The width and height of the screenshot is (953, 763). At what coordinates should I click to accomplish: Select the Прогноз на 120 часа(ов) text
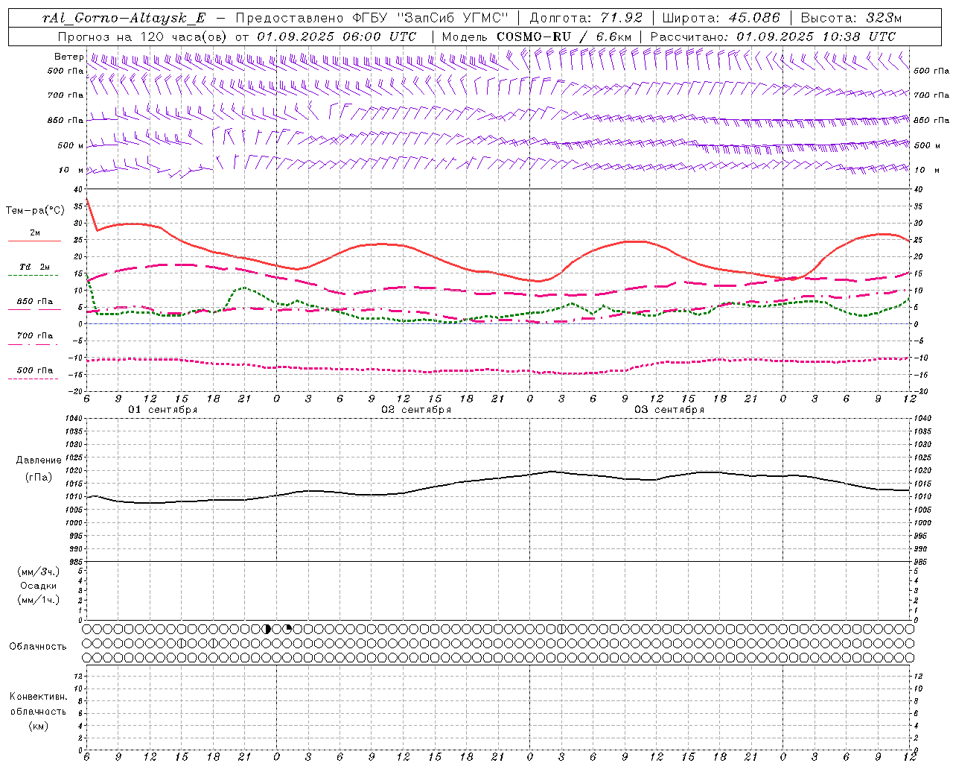click(143, 37)
